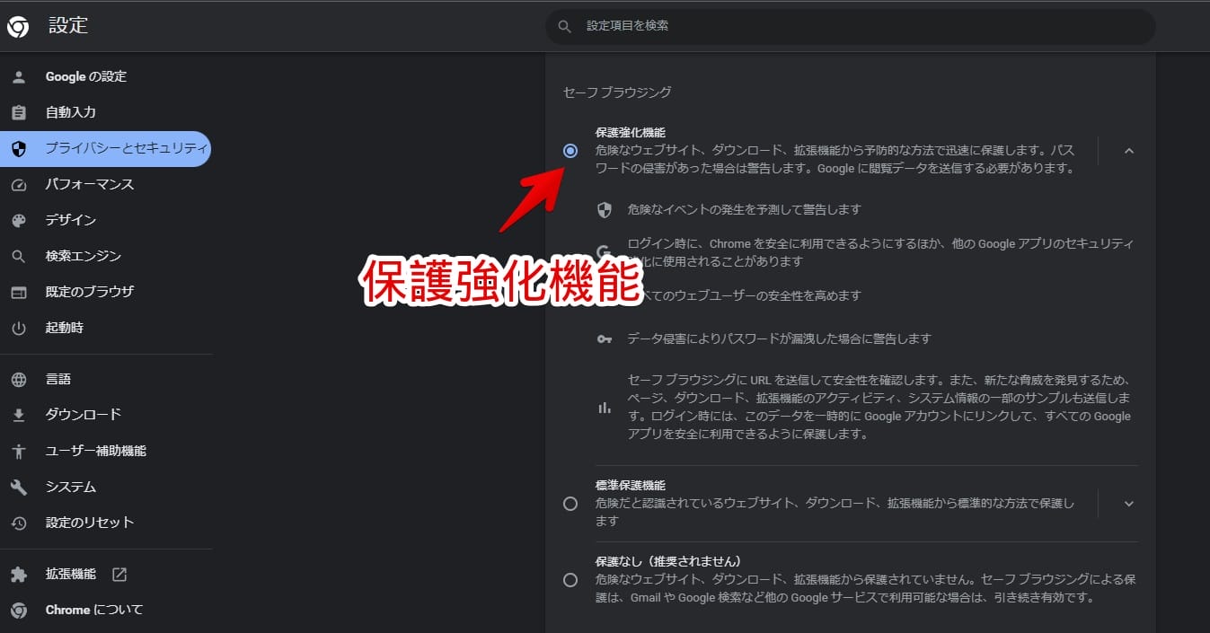Viewport: 1210px width, 633px height.
Task: Click the bar chart icon beside セーフ ブラウジングに URL
Action: 605,408
